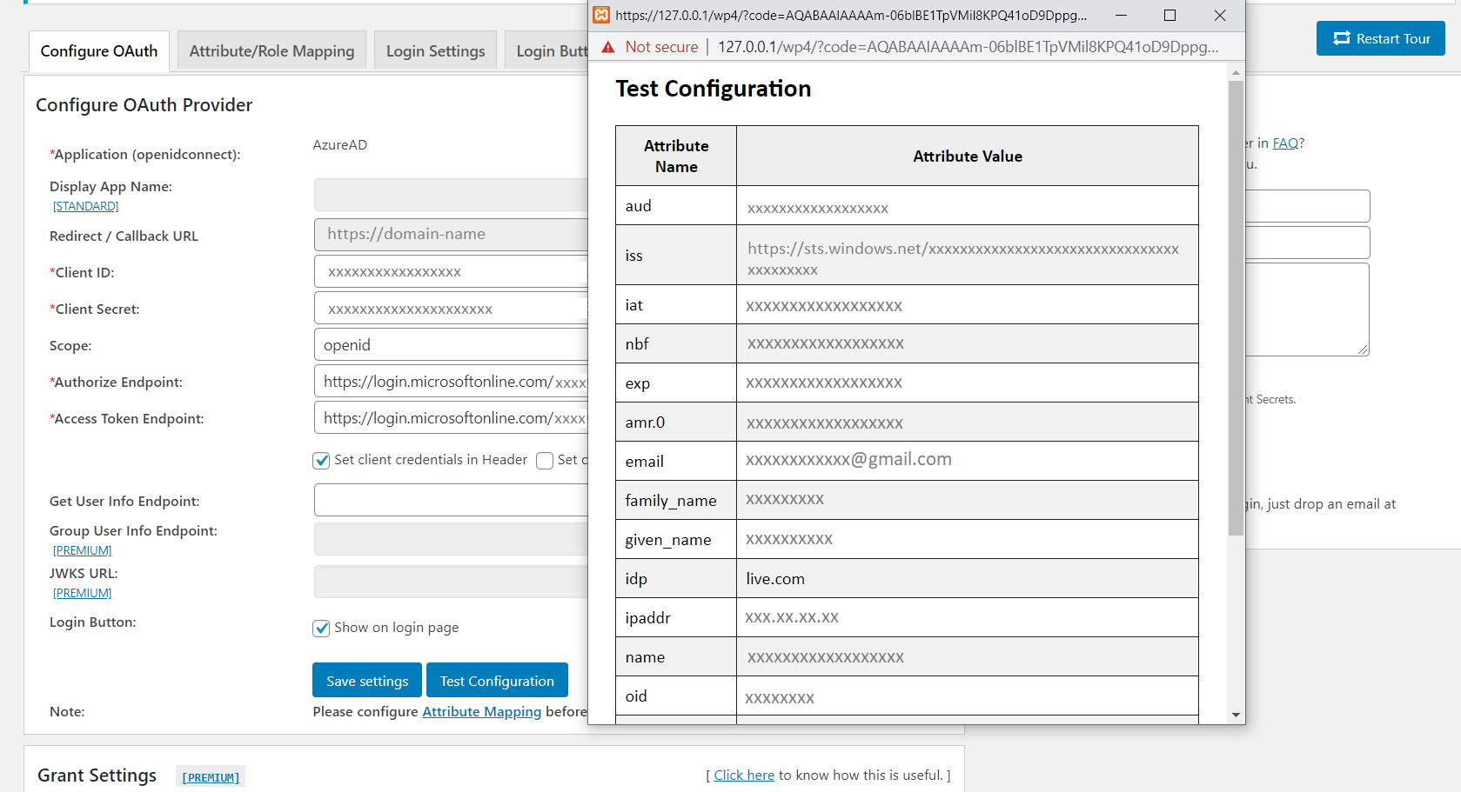Image resolution: width=1461 pixels, height=792 pixels.
Task: Click the Display App Name field
Action: point(451,195)
